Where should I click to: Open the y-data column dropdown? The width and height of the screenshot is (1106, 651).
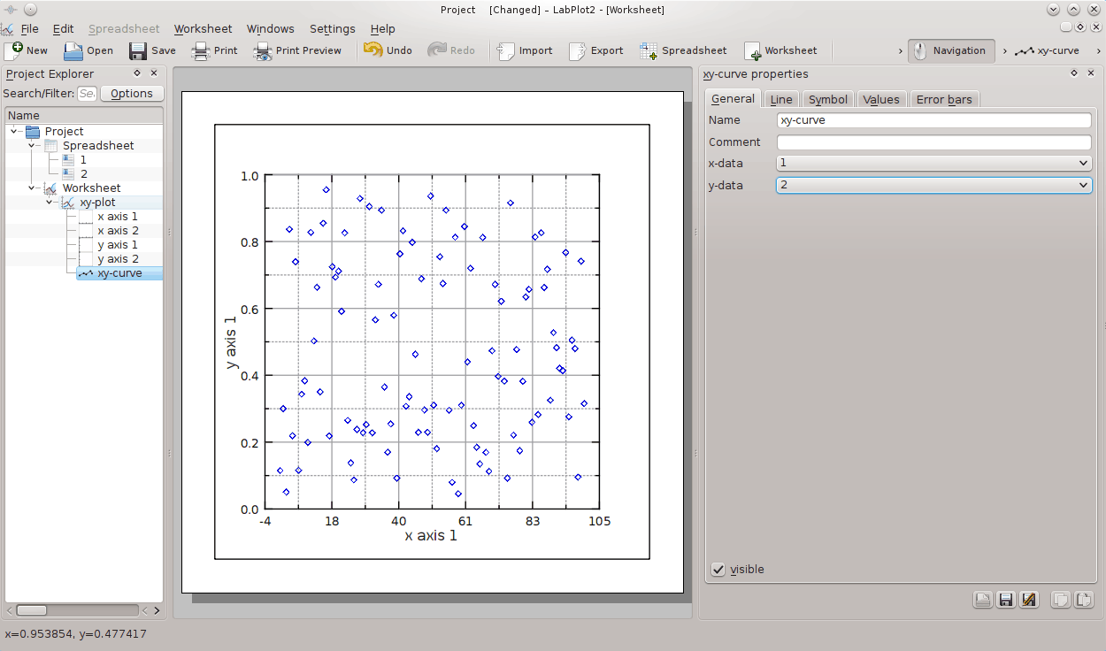[x=933, y=185]
